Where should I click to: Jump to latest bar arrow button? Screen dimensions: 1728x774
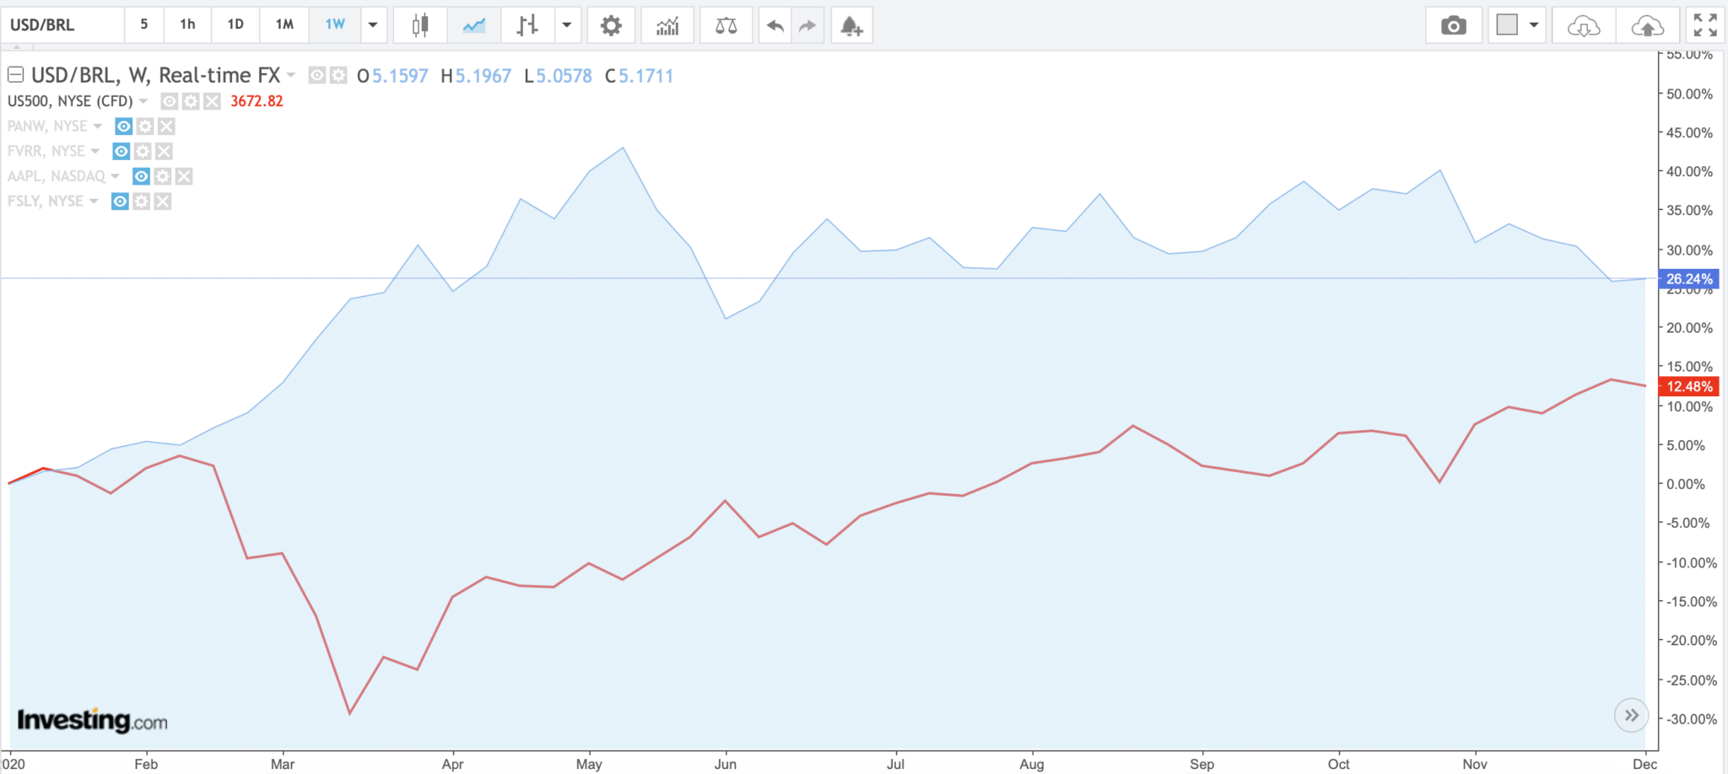point(1631,716)
